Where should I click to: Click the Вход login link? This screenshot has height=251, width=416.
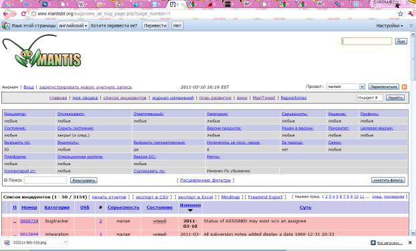coord(29,87)
